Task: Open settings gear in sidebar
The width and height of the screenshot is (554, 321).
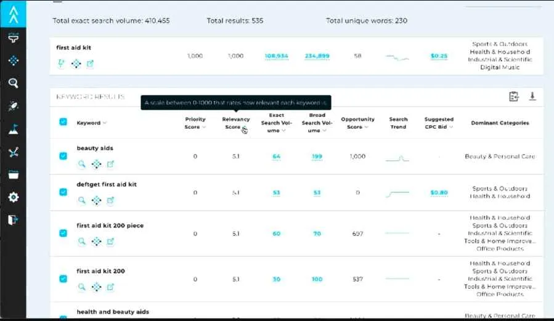Action: pos(13,197)
